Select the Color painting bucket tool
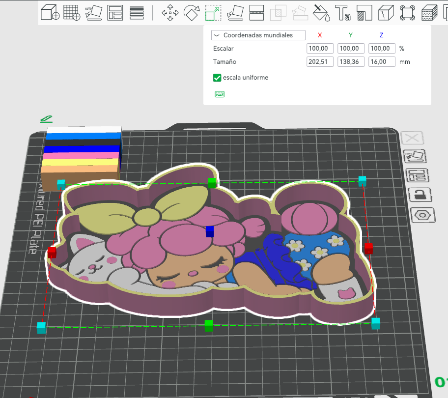Viewport: 448px width, 398px height. (x=321, y=13)
